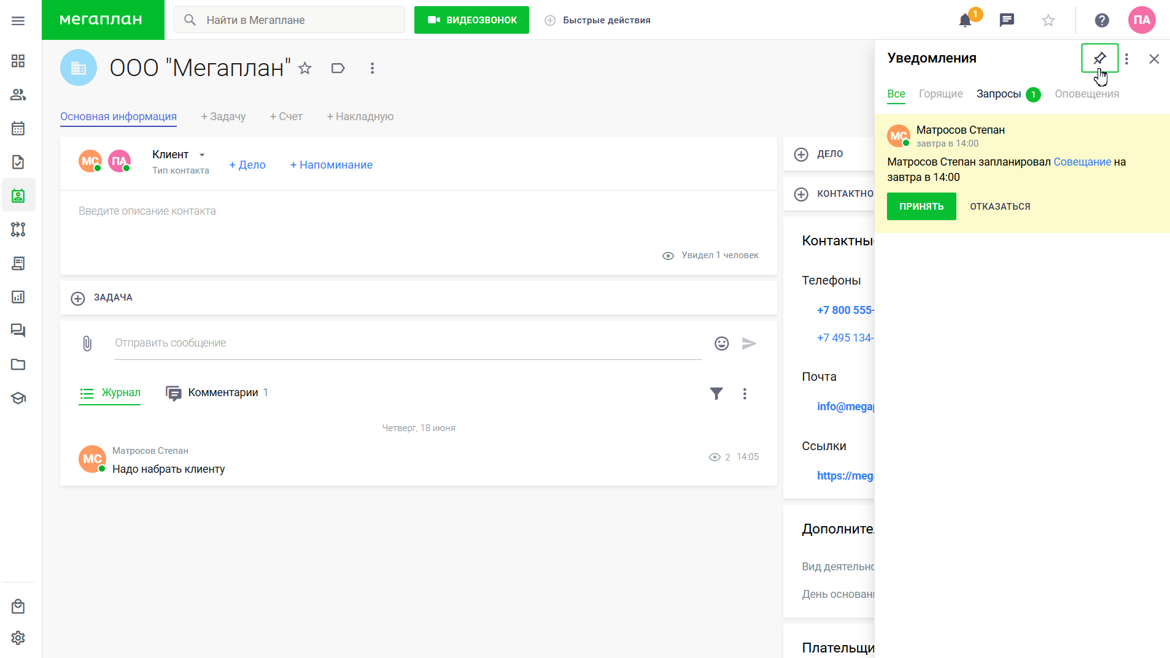Screen dimensions: 1170x658
Task: Open the Совещание link in notification
Action: [1082, 162]
